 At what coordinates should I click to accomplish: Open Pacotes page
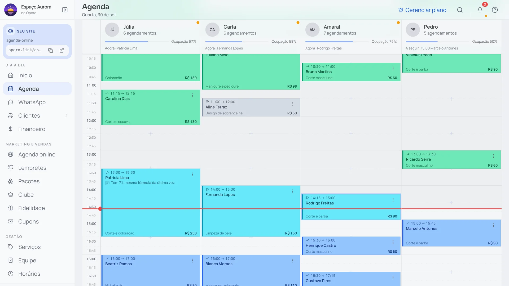(37, 181)
